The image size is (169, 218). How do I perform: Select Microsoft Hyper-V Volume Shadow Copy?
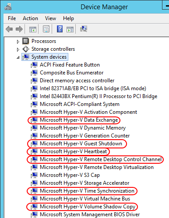click(88, 207)
